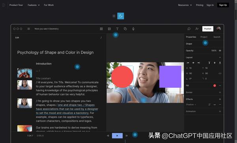Screen dimensions: 237x143
Task: Click the Sign In link
Action: 210,5
